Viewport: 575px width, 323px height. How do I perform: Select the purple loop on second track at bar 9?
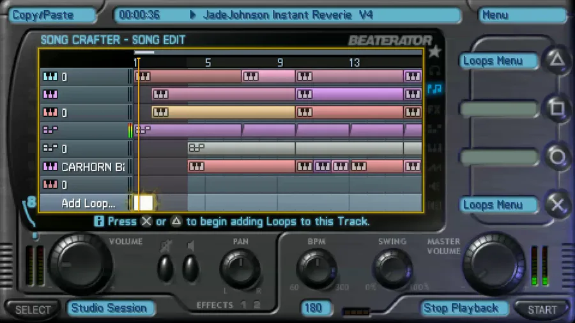pyautogui.click(x=349, y=94)
